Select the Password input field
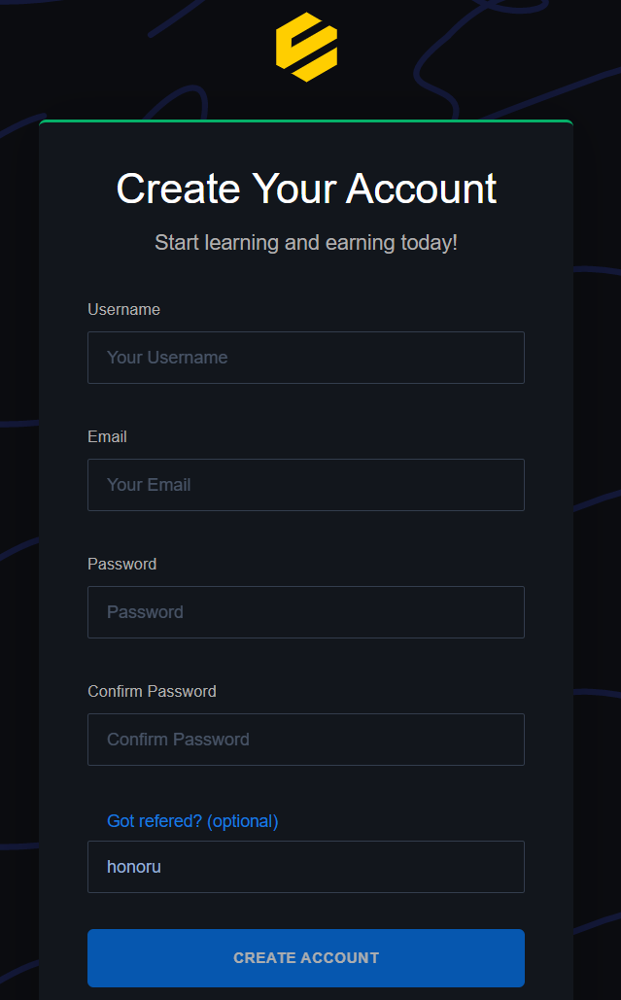 click(x=306, y=612)
